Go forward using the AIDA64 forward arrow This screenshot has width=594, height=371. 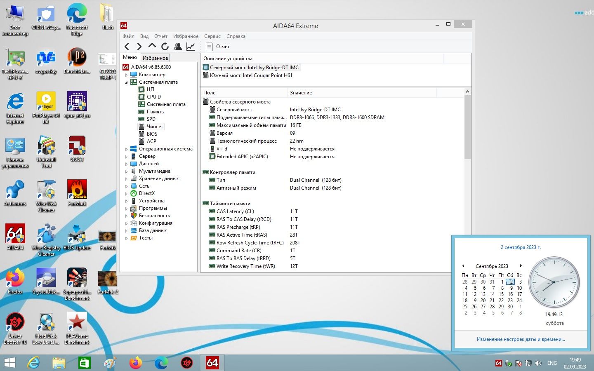139,47
